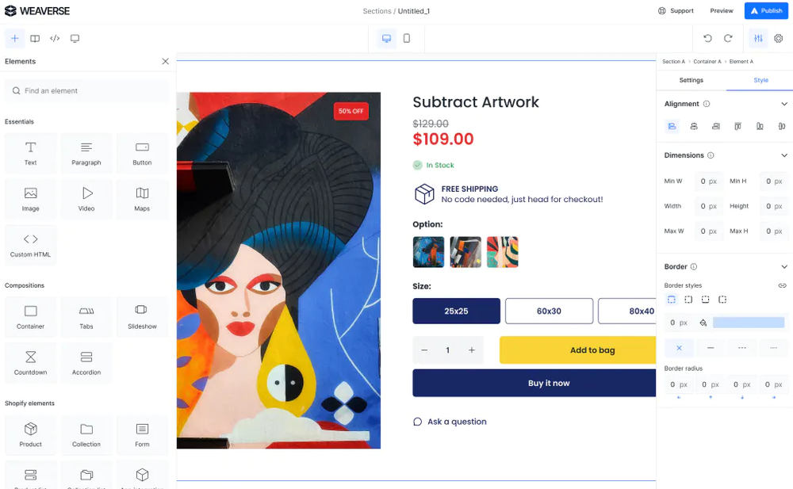
Task: Open the settings gear in top toolbar
Action: coord(779,38)
